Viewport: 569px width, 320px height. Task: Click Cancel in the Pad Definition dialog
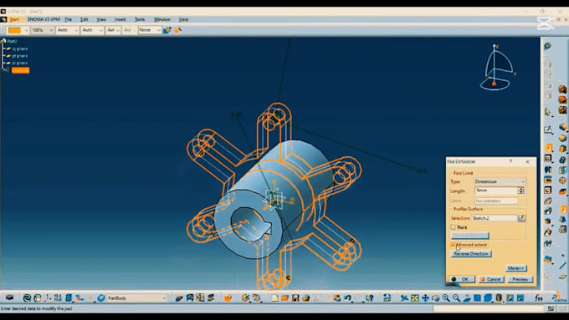(x=491, y=279)
